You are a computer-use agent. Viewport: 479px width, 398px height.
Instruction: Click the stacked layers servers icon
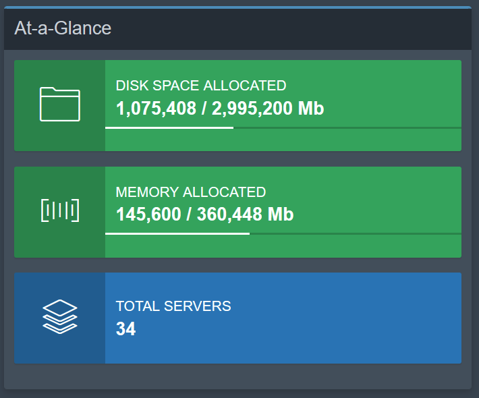point(60,316)
